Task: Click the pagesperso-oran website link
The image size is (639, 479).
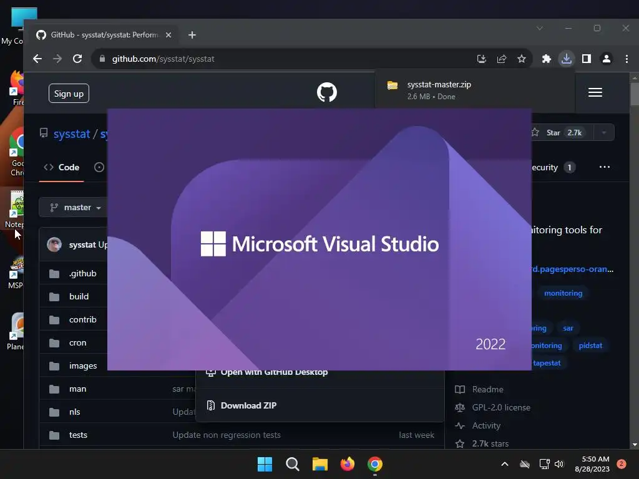Action: (573, 269)
